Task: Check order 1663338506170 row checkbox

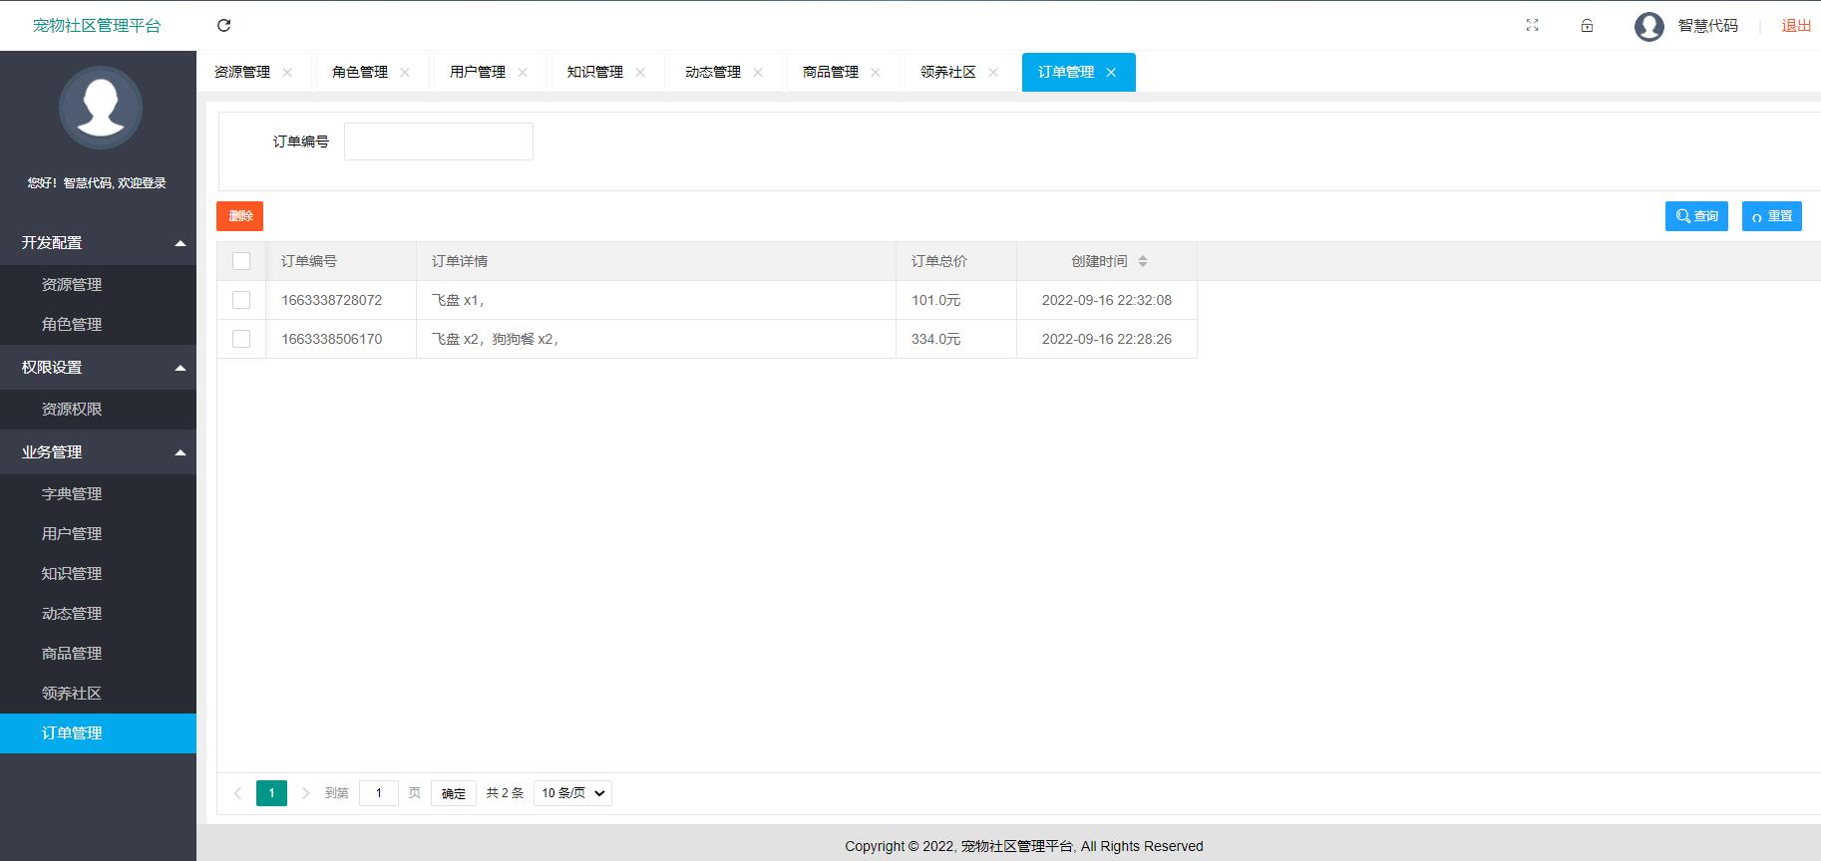Action: 241,339
